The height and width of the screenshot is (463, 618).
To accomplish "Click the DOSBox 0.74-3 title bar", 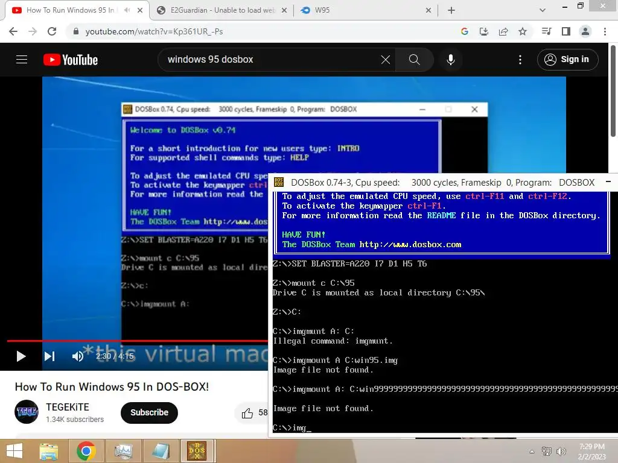I will [x=441, y=182].
